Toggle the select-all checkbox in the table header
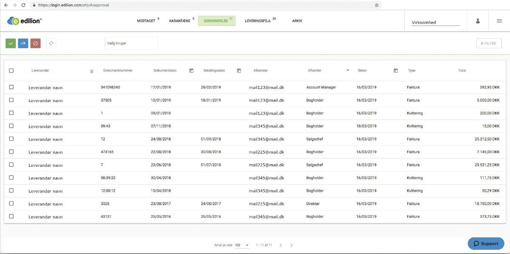This screenshot has height=254, width=510. [x=11, y=71]
